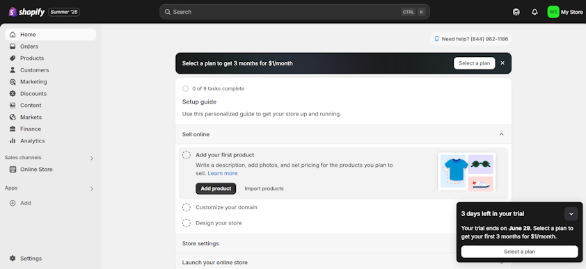Click Add your first product title
Screen dimensions: 586x269
coord(225,155)
